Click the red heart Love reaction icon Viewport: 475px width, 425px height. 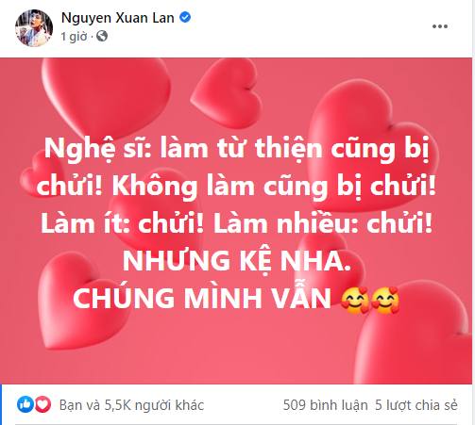point(42,404)
